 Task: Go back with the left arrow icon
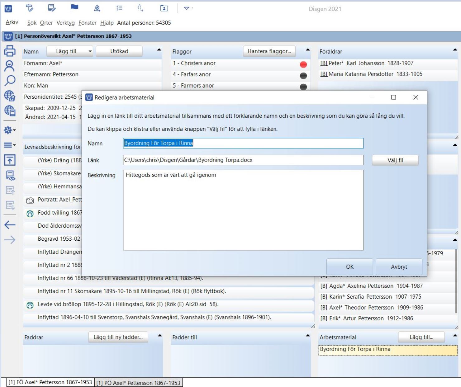pos(10,225)
